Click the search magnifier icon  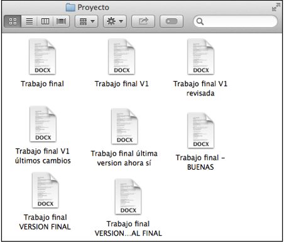pos(200,21)
